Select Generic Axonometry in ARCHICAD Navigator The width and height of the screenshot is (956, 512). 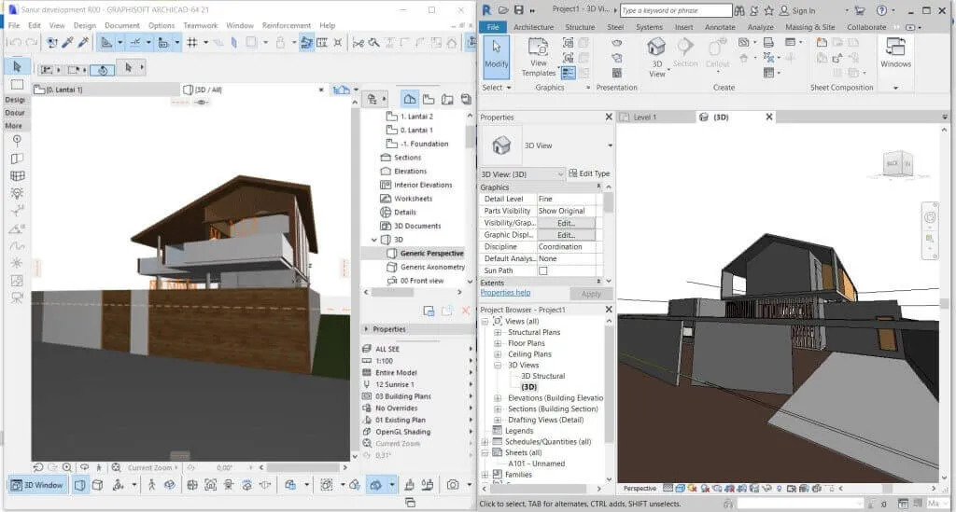coord(432,267)
